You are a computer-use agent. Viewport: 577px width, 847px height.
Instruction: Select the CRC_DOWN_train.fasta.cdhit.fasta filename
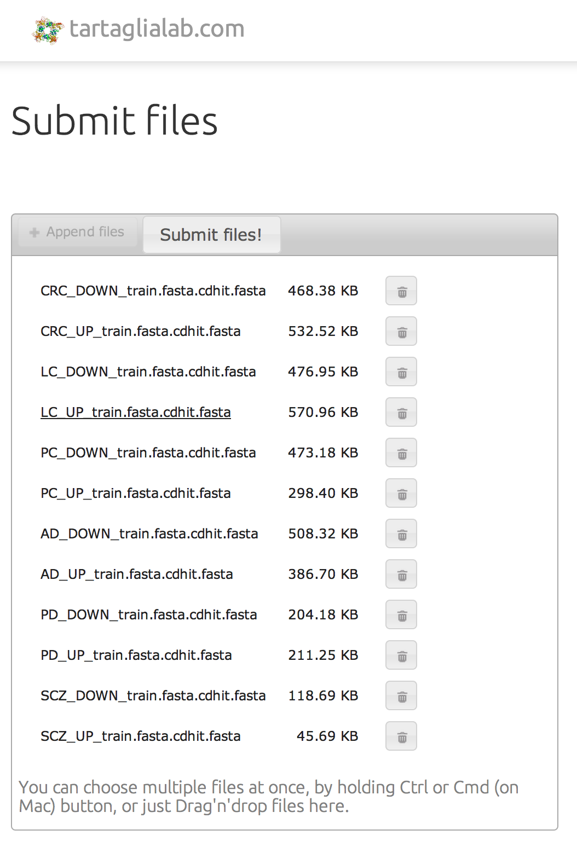(153, 291)
